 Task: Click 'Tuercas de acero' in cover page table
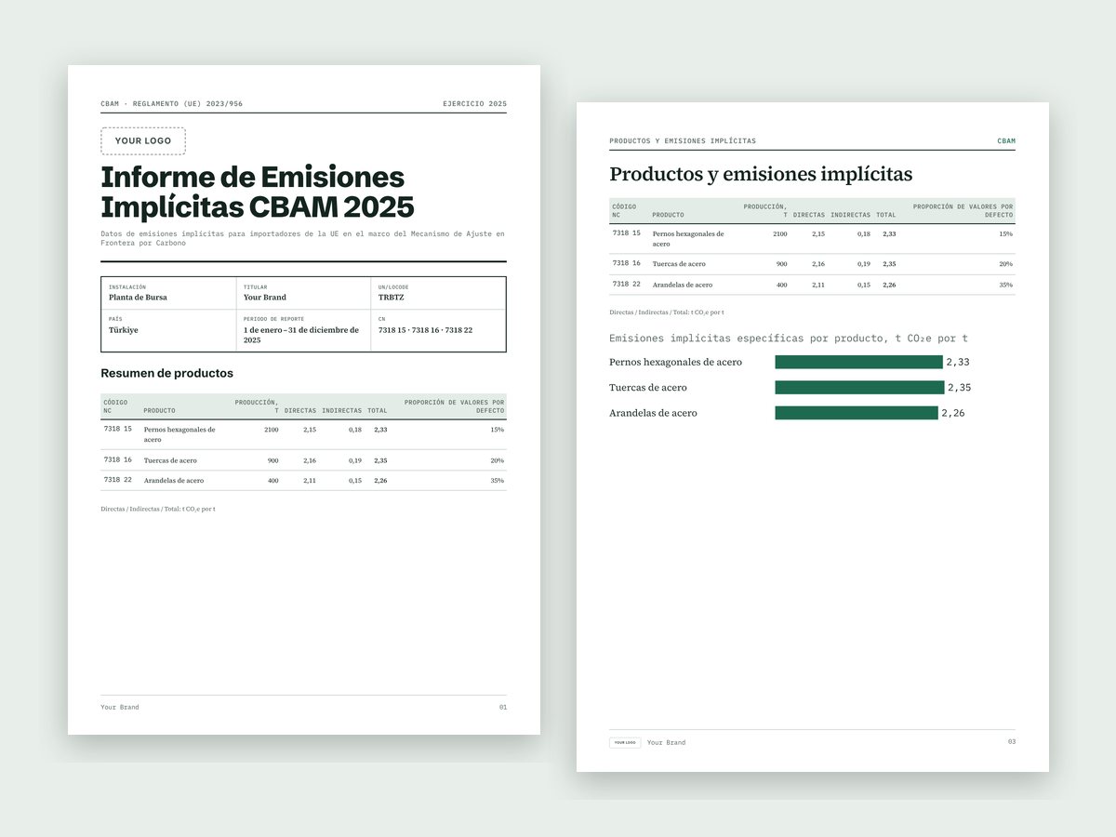pyautogui.click(x=170, y=460)
